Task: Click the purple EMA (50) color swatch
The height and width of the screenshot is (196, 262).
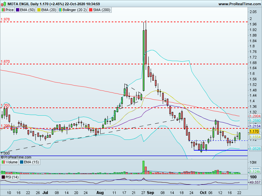Action: point(18,10)
